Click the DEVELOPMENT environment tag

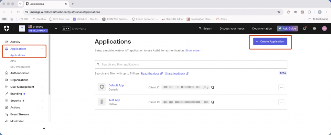click(x=38, y=31)
